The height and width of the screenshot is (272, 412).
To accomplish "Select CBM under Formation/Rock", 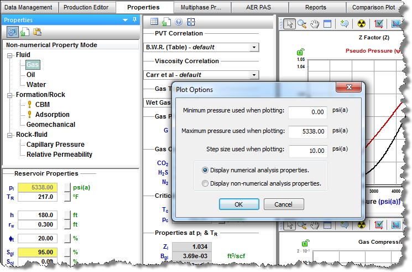I will (42, 105).
